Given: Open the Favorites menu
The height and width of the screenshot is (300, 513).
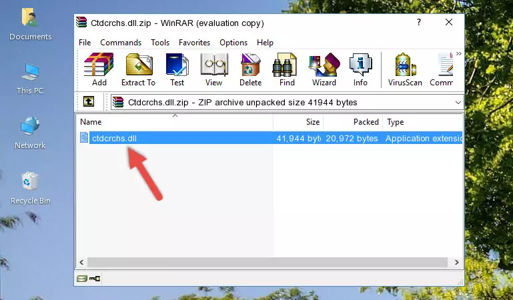Looking at the screenshot, I should point(194,43).
